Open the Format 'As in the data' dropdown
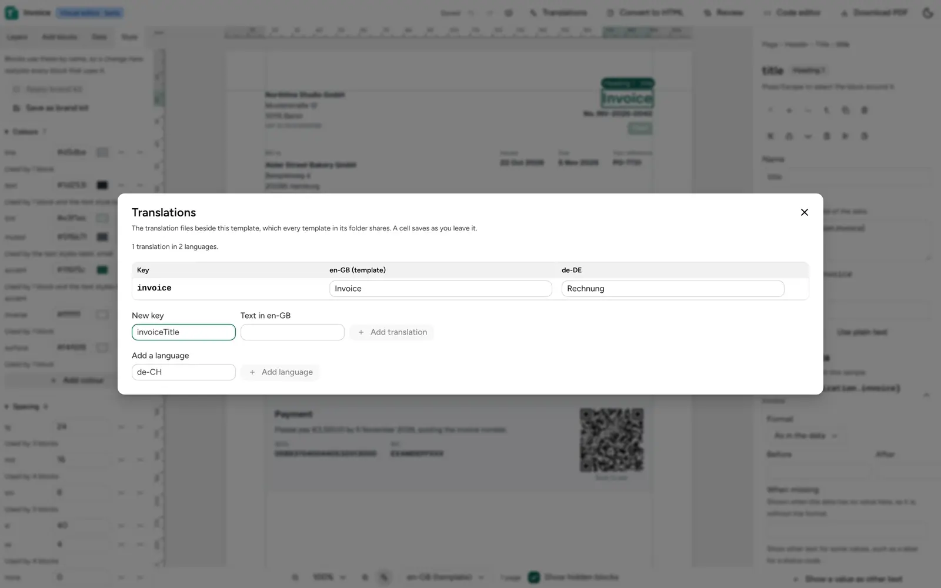 pos(806,436)
